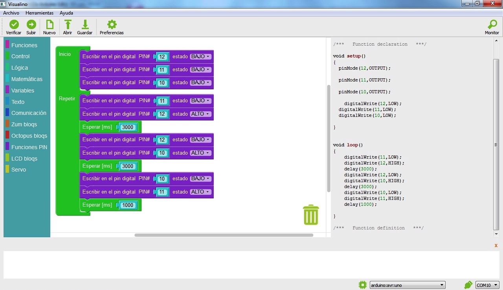Open the BAJO state dropdown for pin 12 in Inicio
Image resolution: width=503 pixels, height=290 pixels.
click(201, 57)
